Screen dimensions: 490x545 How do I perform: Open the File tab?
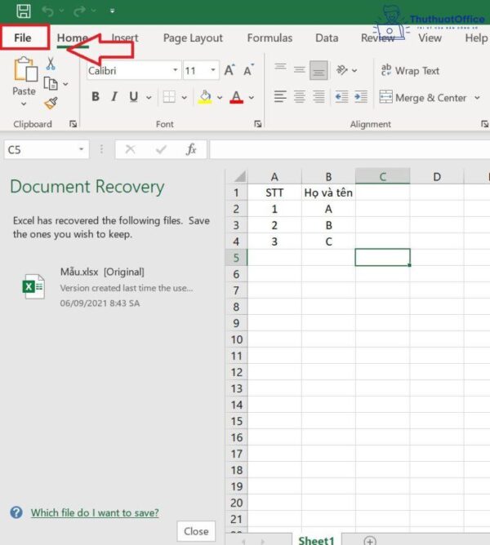pos(23,38)
